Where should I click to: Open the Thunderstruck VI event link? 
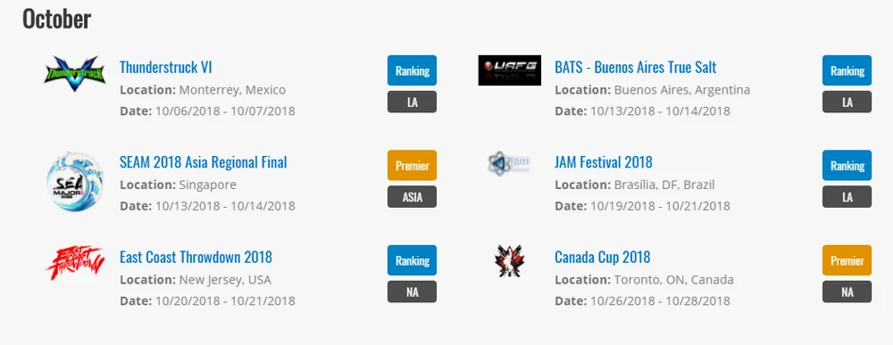coord(166,67)
